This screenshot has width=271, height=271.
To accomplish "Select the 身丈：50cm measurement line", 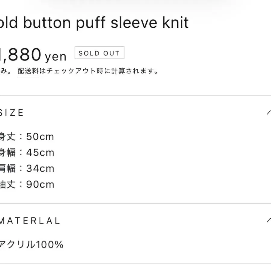I will click(26, 137).
